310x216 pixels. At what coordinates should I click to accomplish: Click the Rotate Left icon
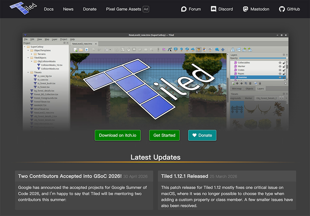click(244, 50)
